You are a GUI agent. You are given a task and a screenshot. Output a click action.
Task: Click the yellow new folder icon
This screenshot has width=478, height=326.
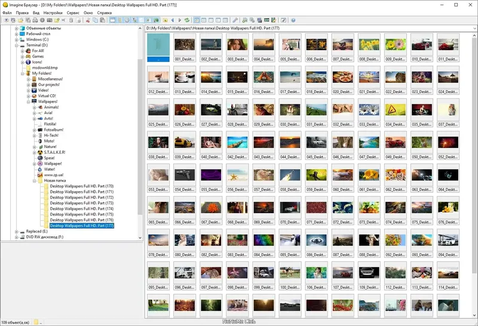pos(56,20)
